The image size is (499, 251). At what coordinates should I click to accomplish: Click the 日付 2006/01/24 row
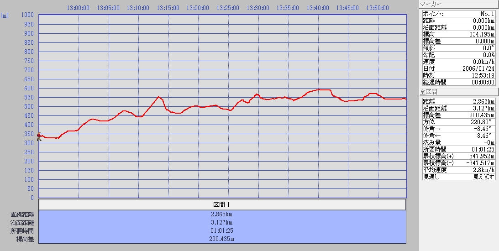[x=458, y=68]
